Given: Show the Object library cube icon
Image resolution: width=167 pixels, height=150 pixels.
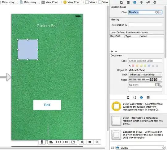Looking at the screenshot, I should [141, 97].
